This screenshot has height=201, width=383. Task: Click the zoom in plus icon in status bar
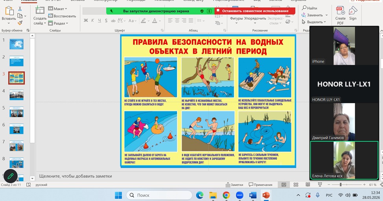point(364,184)
